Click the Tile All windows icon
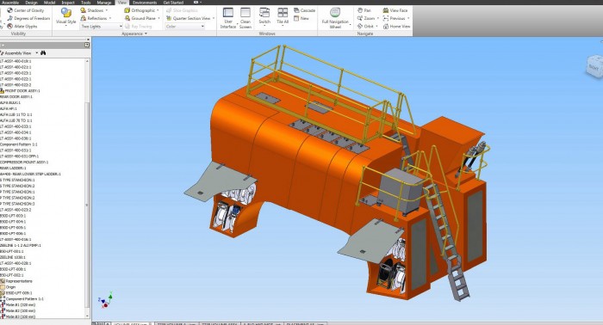Viewport: 603px width, 325px height. click(x=283, y=16)
